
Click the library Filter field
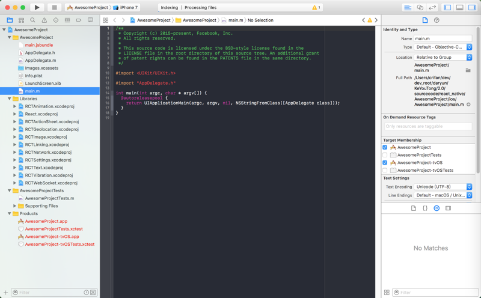435,293
